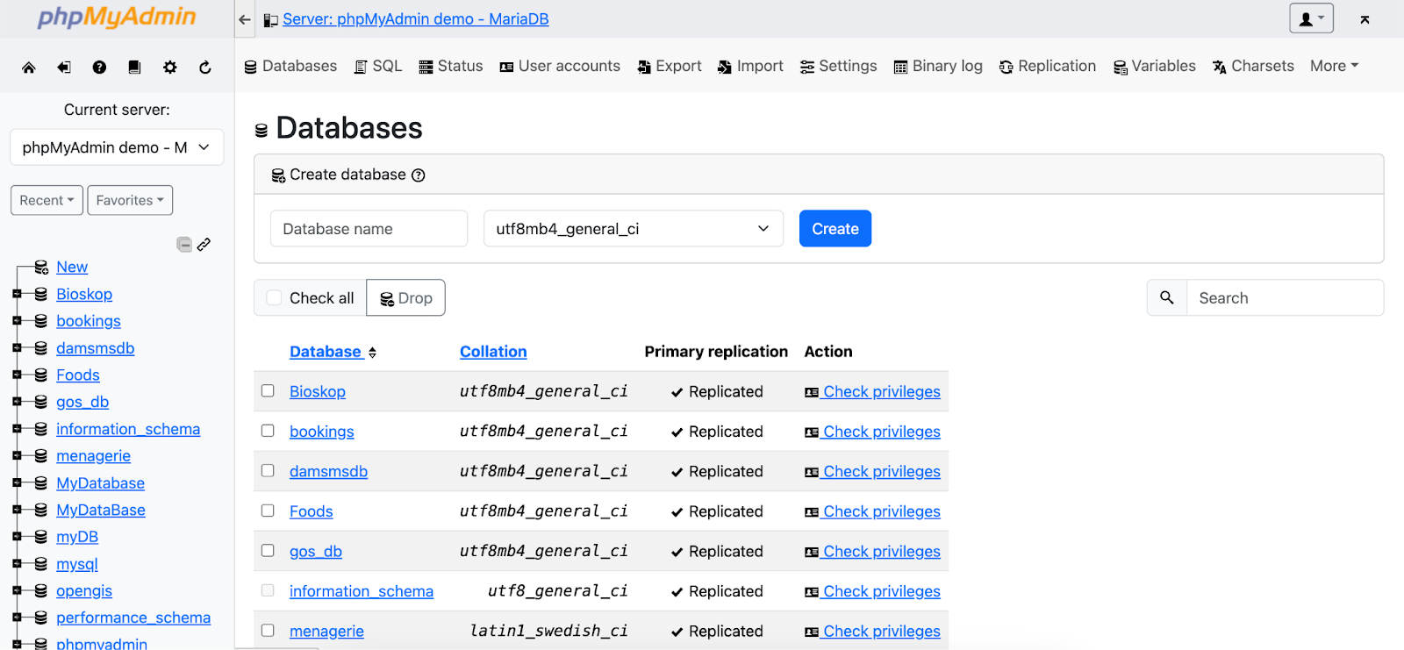Focus the Database name input field
Screen dimensions: 1404x650
(369, 229)
